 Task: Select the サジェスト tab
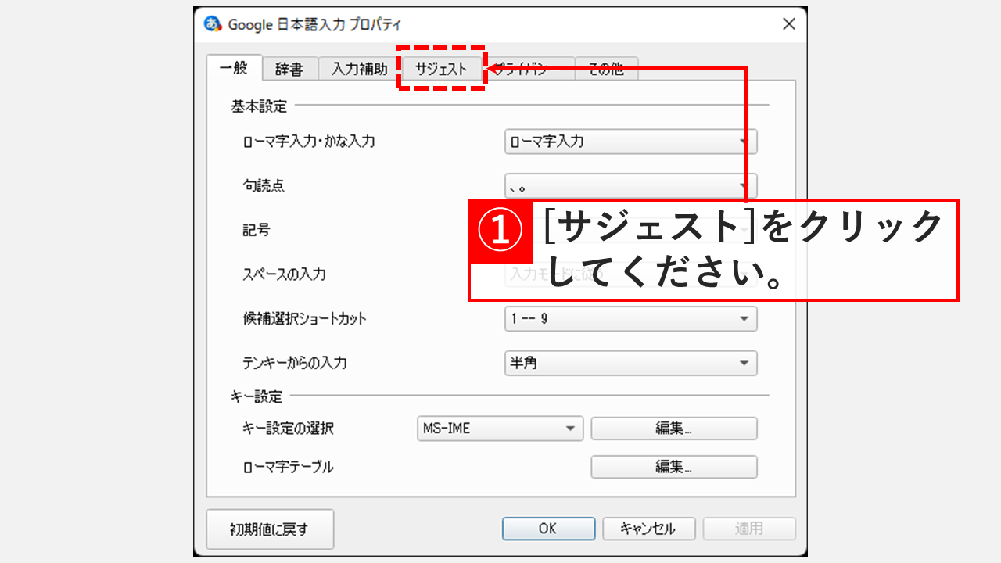441,69
